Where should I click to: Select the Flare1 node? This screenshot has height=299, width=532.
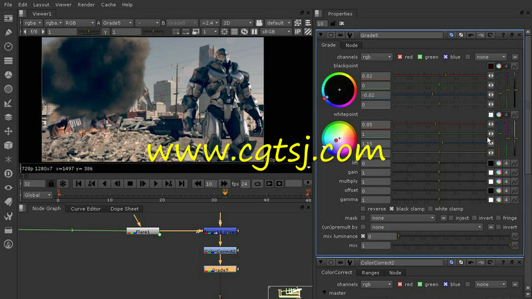(142, 231)
